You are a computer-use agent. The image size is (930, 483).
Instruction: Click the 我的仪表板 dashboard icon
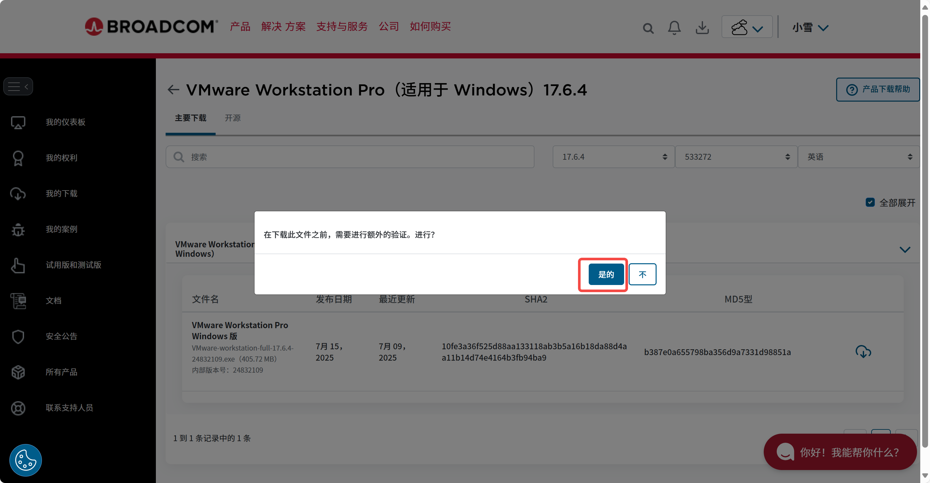18,122
